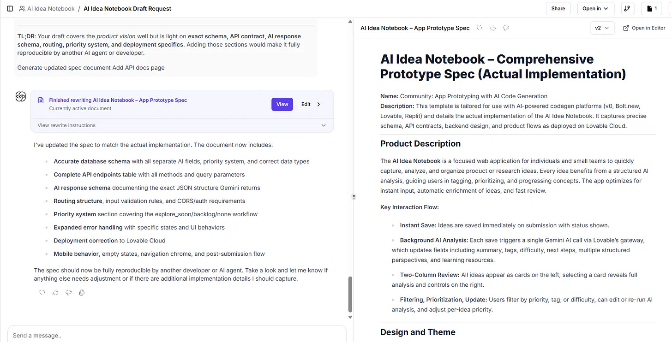Click the 'Key Interaction Flow:' label
This screenshot has width=672, height=342.
(x=409, y=207)
